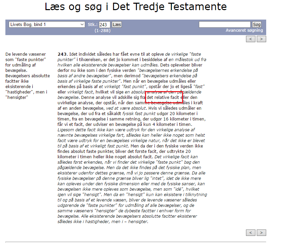Click the page heading Læs og søg i Det Tredje Testamente
Viewport: 282px width, 244px height.
136,7
